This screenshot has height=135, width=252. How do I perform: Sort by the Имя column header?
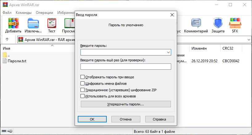[x=6, y=48]
